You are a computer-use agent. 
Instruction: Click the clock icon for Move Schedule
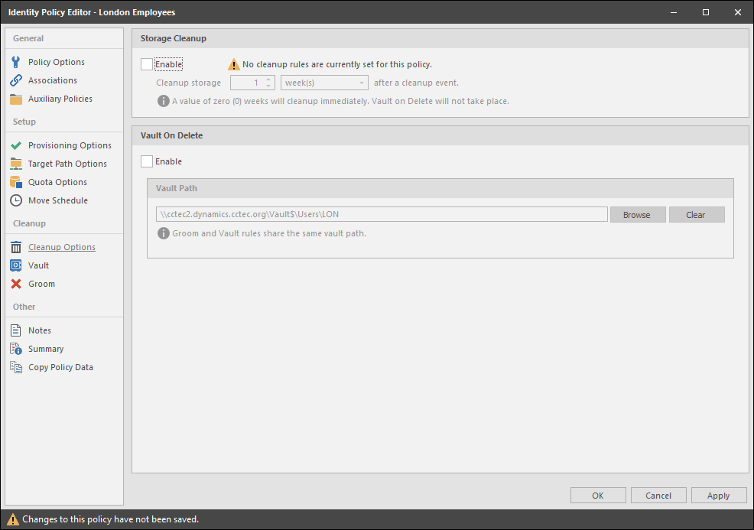[16, 200]
